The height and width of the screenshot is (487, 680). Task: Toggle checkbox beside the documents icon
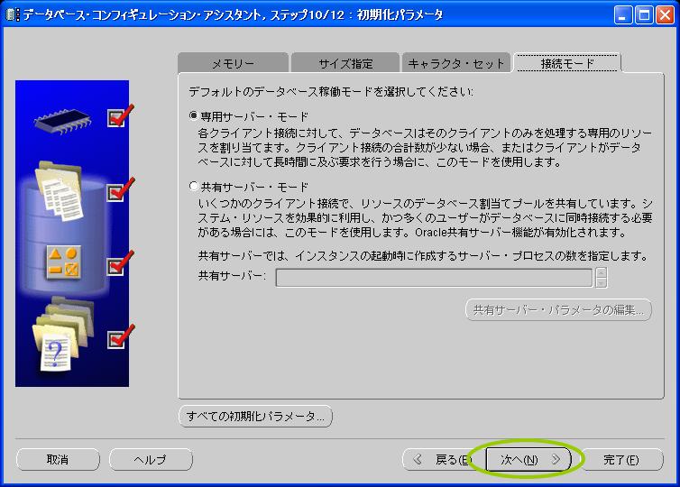pyautogui.click(x=115, y=192)
